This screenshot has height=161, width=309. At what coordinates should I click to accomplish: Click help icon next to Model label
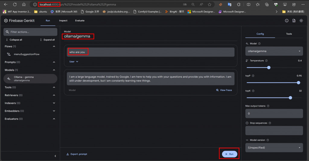(259, 44)
